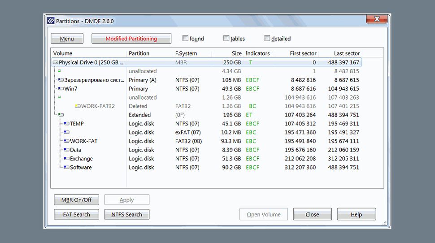Select the Win7 volume row
The image size is (435, 243).
click(x=207, y=89)
